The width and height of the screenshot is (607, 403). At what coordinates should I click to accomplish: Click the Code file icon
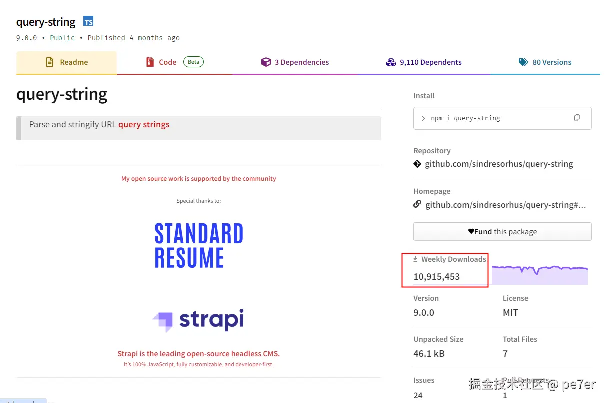[x=150, y=62]
